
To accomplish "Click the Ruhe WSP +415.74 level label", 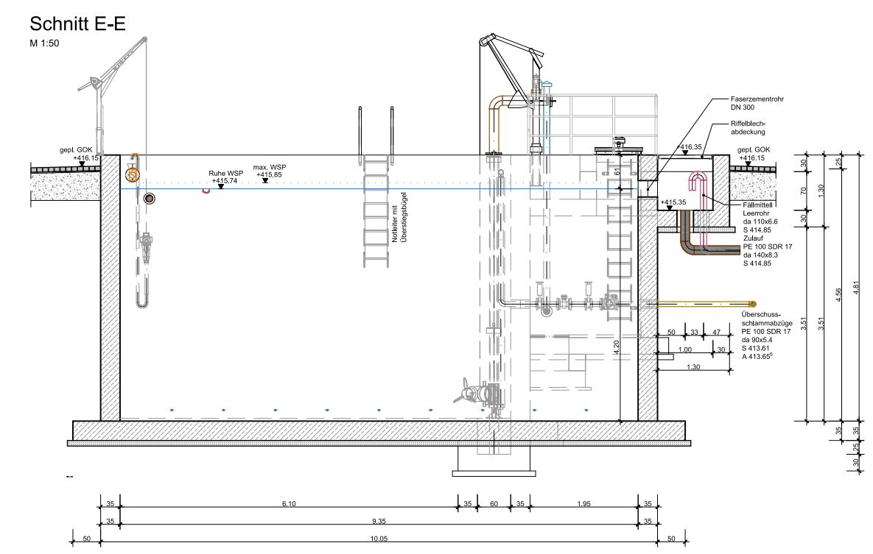I will pos(222,177).
